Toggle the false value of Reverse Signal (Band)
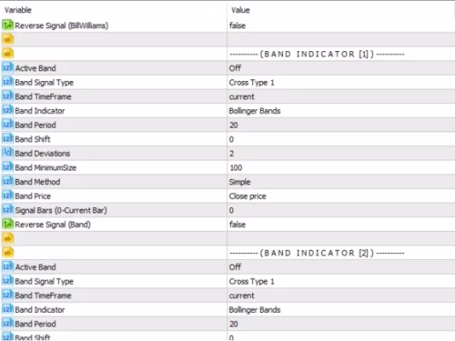 pos(341,224)
